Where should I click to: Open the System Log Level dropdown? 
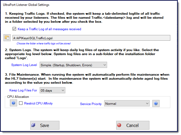coord(73,65)
